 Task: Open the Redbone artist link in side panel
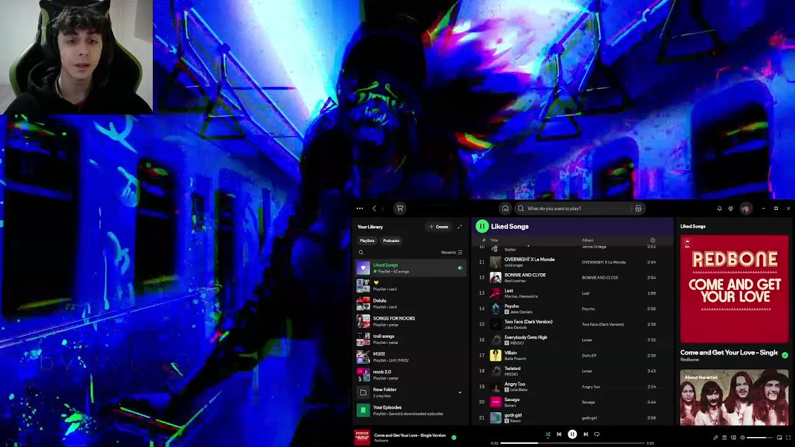689,359
